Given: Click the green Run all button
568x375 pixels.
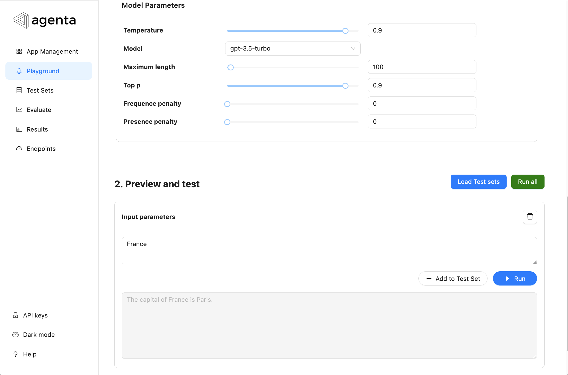Looking at the screenshot, I should 528,182.
